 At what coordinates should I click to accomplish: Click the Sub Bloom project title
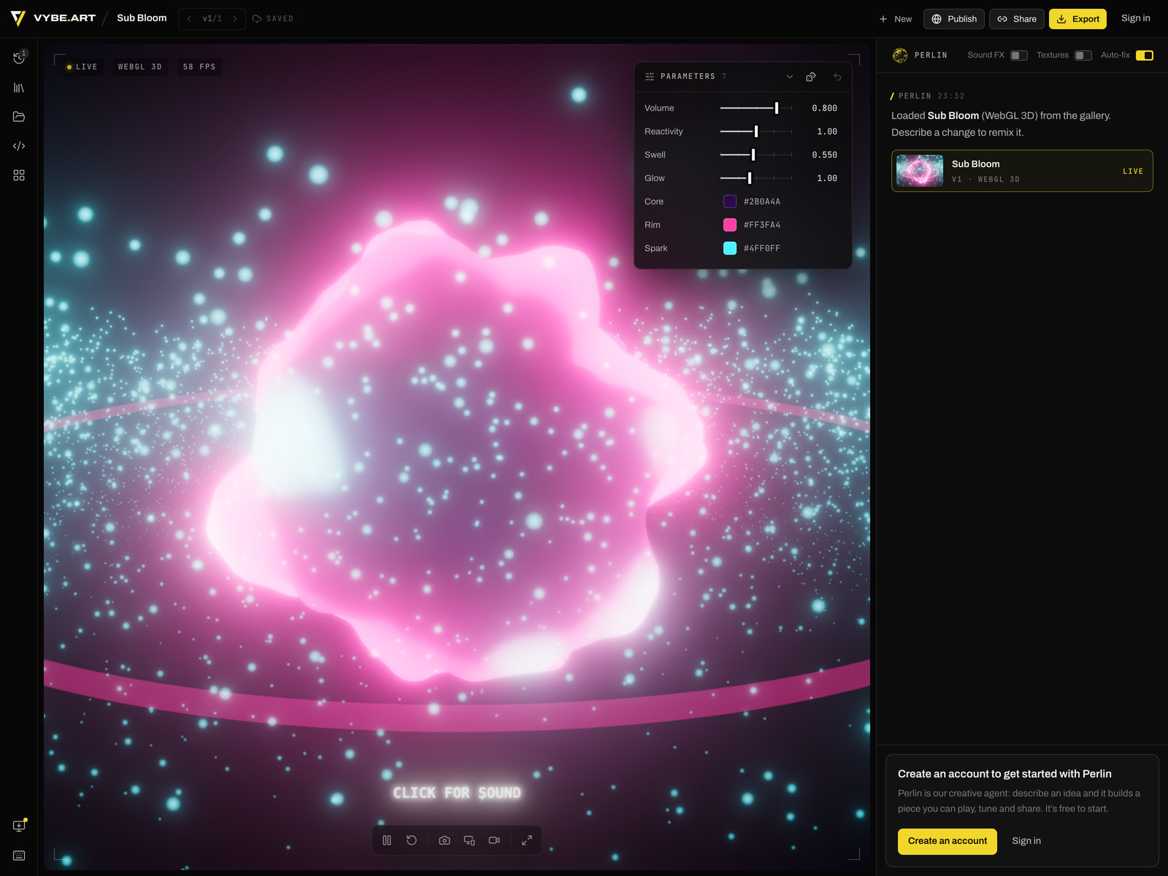142,18
